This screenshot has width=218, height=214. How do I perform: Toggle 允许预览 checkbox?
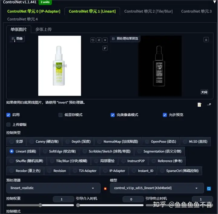point(165,115)
